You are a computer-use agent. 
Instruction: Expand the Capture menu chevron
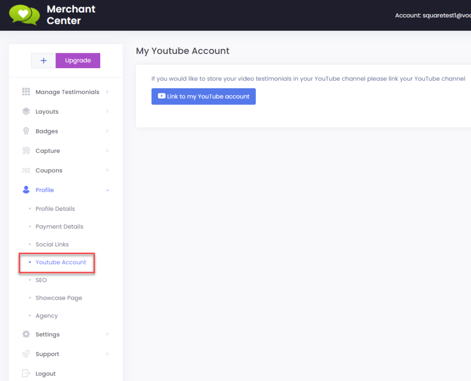[x=107, y=150]
